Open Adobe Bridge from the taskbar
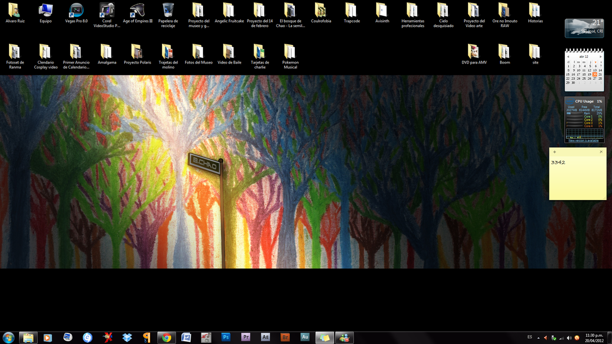 click(x=285, y=337)
